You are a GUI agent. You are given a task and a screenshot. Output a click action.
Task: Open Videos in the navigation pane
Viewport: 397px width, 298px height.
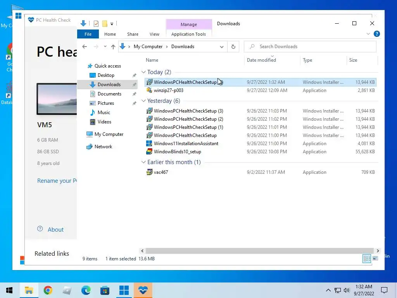[104, 122]
